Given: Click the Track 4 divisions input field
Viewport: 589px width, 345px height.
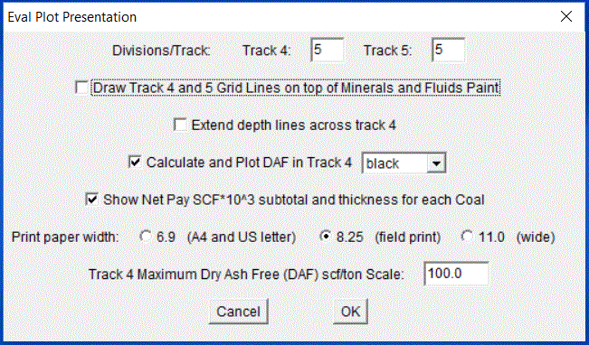Looking at the screenshot, I should click(x=327, y=50).
